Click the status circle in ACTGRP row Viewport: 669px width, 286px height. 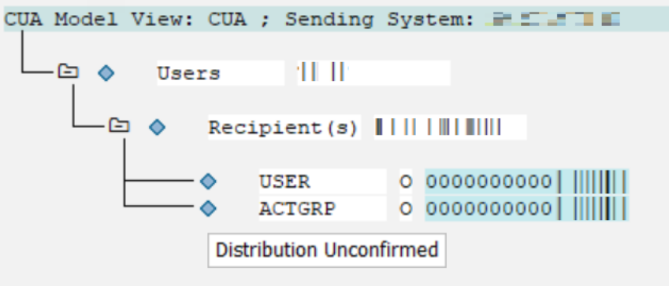[406, 208]
